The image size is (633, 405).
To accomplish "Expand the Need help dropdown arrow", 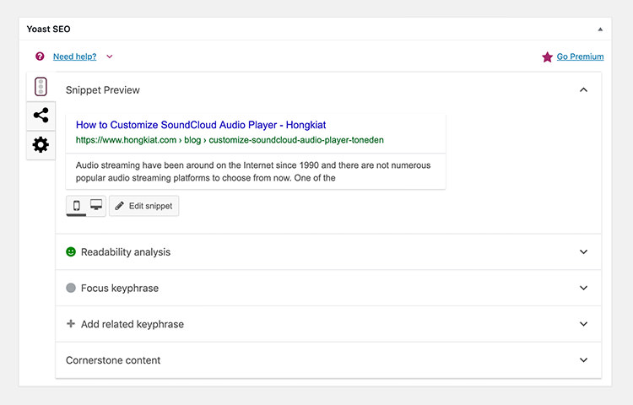I will [110, 57].
